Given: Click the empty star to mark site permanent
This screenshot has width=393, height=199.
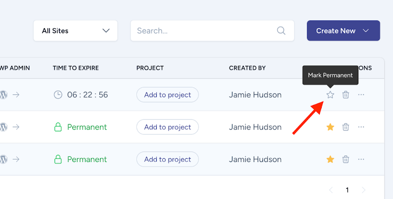Looking at the screenshot, I should pyautogui.click(x=330, y=95).
